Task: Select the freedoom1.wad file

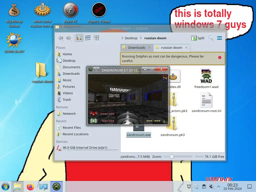Action: pos(206,78)
